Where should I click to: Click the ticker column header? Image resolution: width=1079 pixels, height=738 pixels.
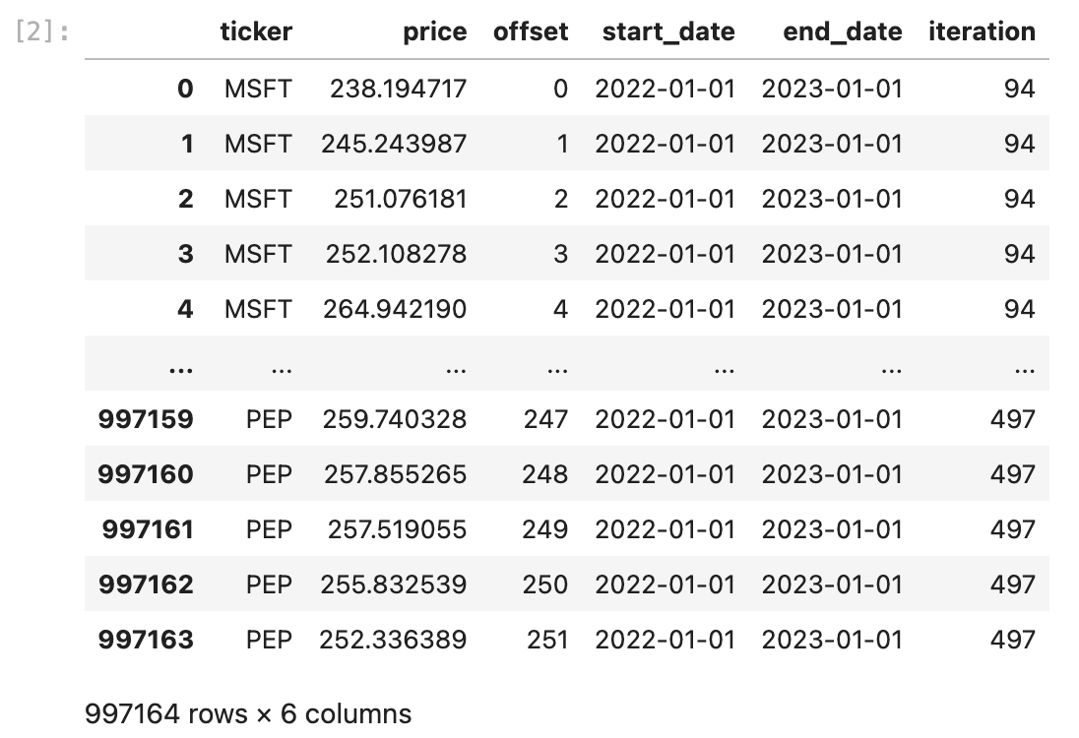coord(256,31)
